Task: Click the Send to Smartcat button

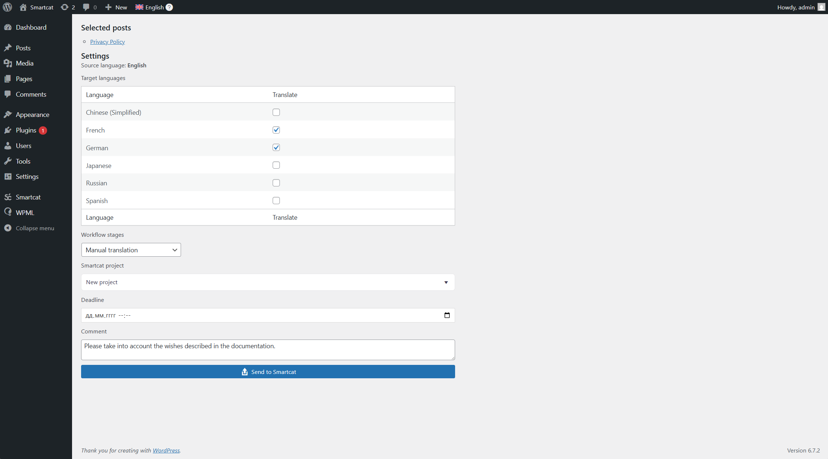Action: [268, 372]
